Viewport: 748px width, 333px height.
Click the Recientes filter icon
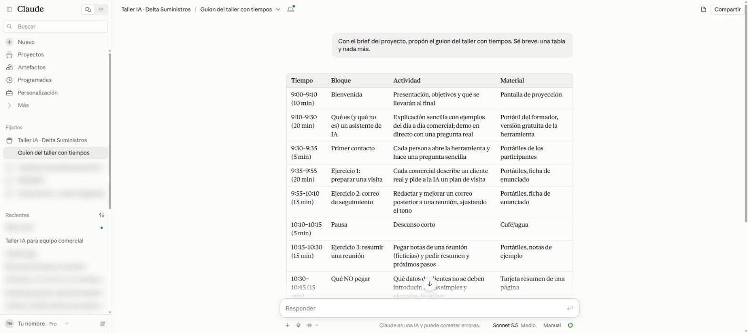pyautogui.click(x=102, y=215)
